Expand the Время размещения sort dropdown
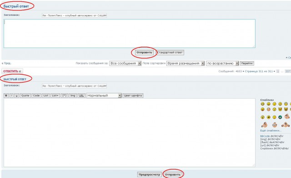Viewport: 291px width, 178px height. 186,63
